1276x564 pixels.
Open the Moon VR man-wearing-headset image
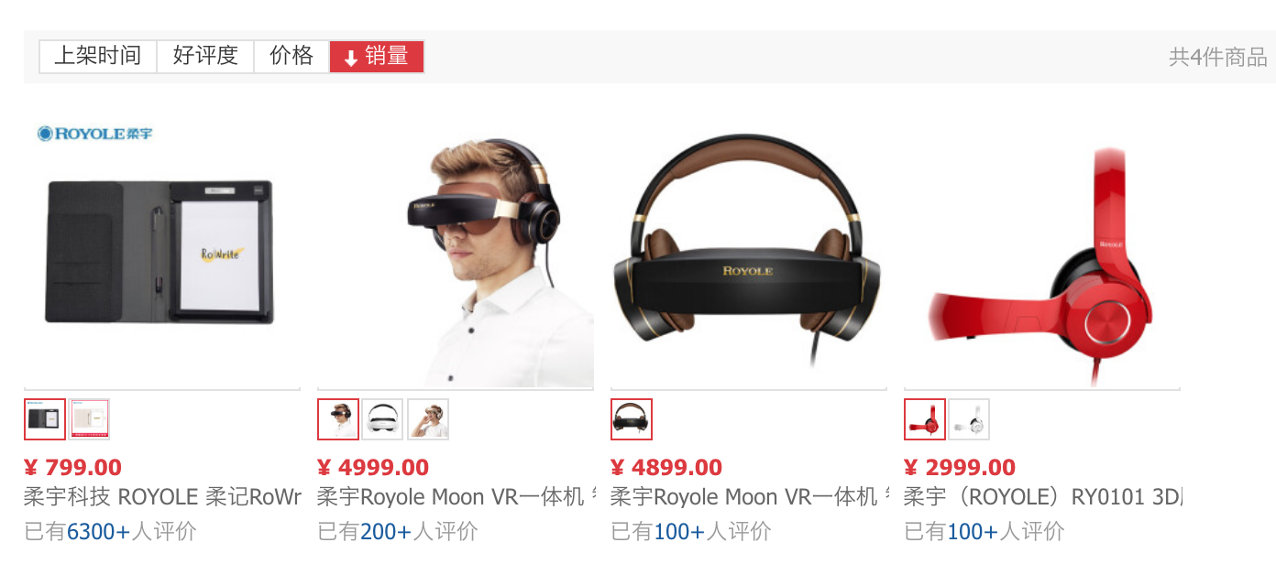pyautogui.click(x=456, y=249)
